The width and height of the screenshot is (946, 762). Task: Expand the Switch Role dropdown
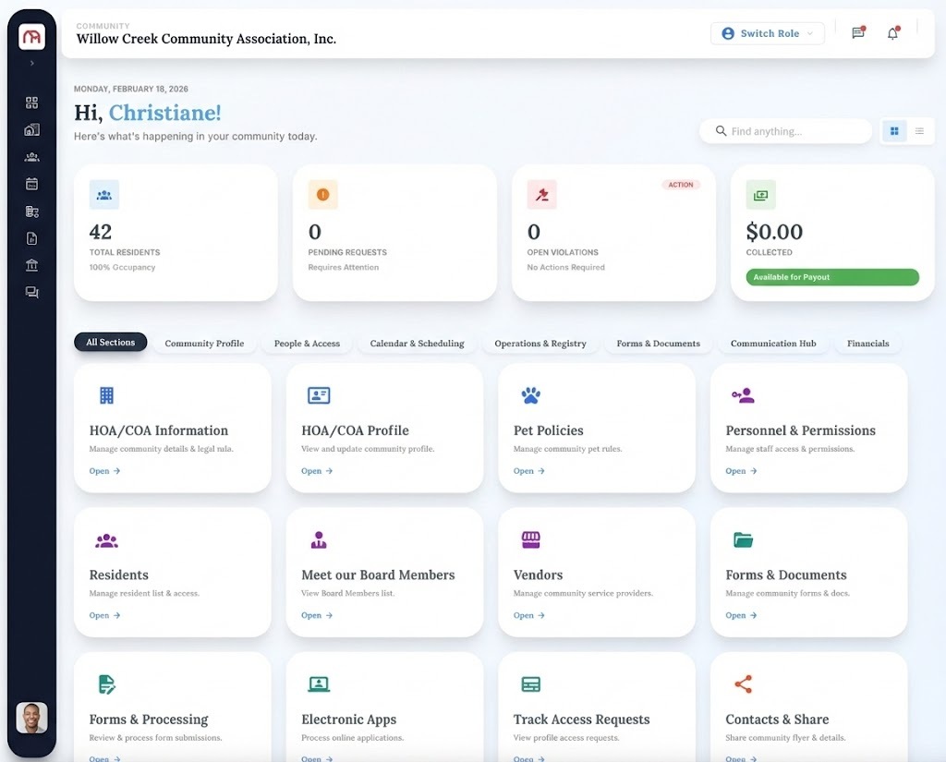[767, 33]
